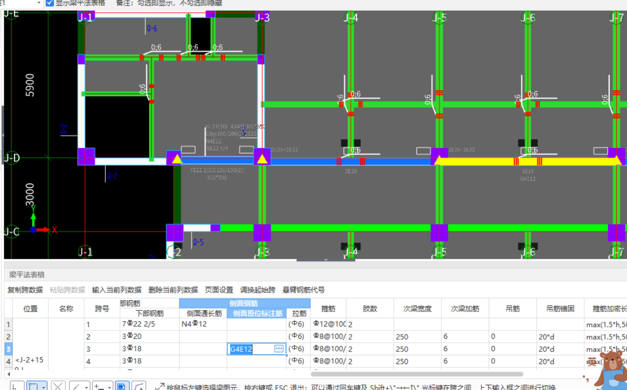Click the 3E18 annotation under yellow beam

click(x=528, y=172)
